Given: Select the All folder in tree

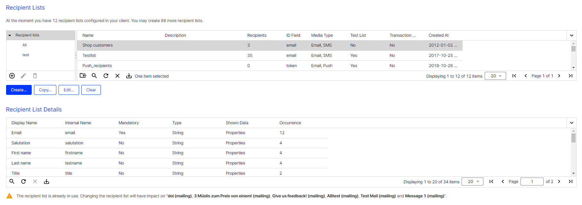Looking at the screenshot, I should click(25, 45).
